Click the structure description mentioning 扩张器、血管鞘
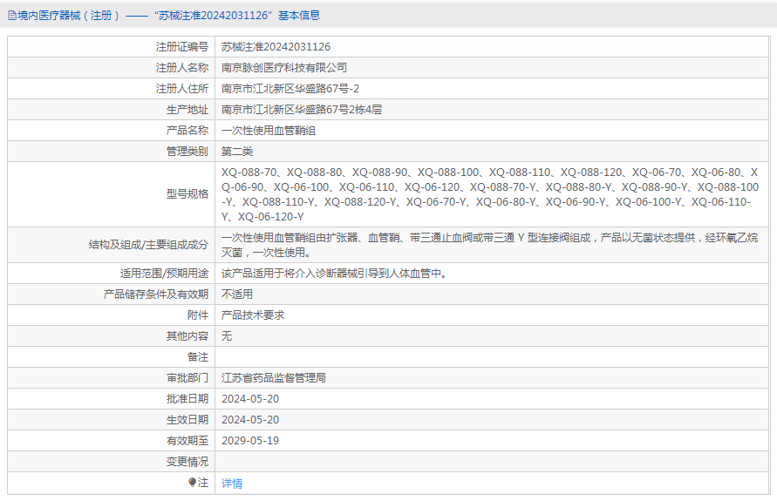The height and width of the screenshot is (501, 777). [489, 245]
